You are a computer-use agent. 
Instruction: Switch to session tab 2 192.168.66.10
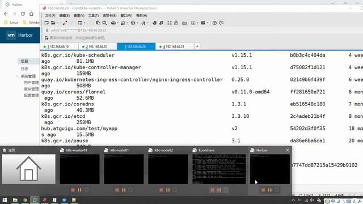pos(97,46)
